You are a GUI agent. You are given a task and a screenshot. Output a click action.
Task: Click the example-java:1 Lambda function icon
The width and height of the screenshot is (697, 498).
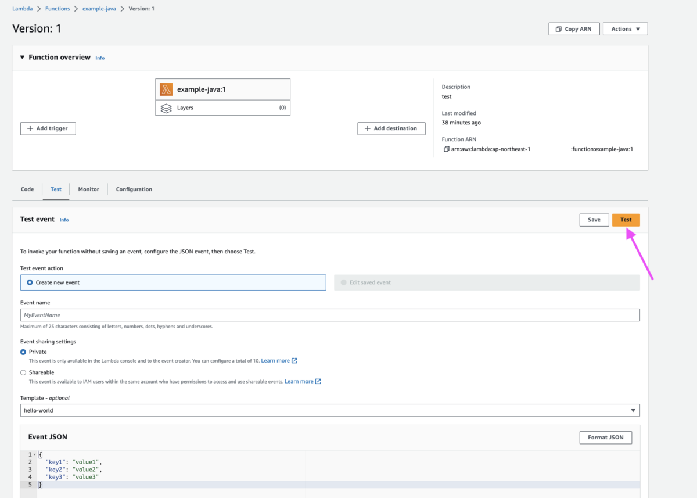click(166, 89)
